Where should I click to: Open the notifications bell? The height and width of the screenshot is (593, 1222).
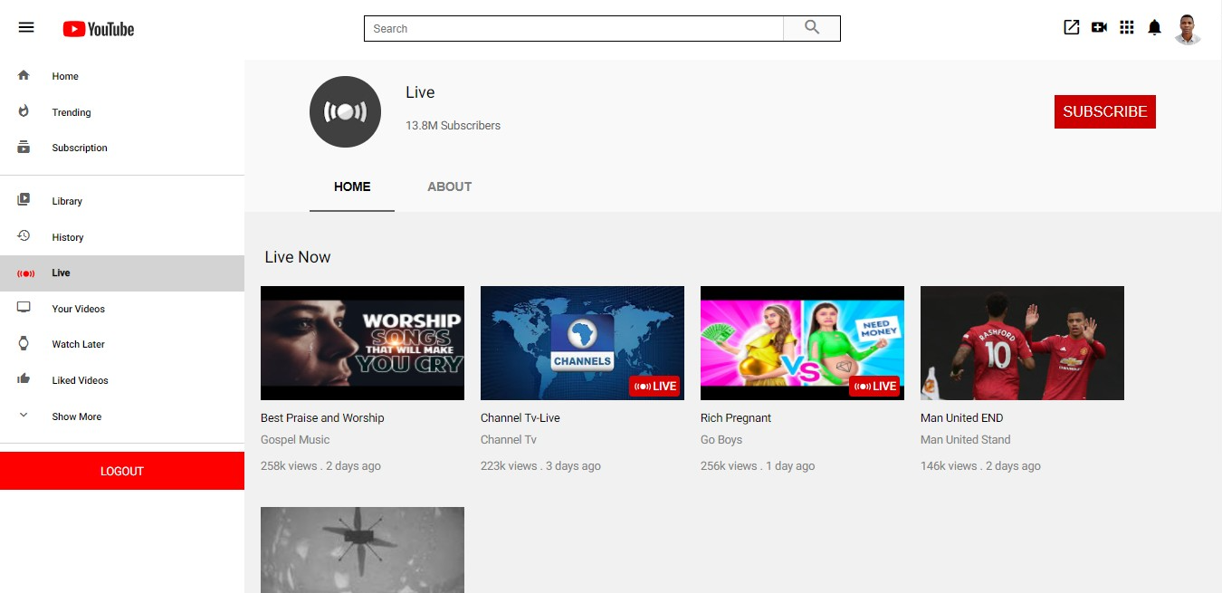click(x=1154, y=27)
